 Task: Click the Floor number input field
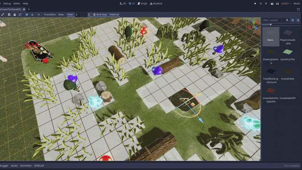(81, 14)
